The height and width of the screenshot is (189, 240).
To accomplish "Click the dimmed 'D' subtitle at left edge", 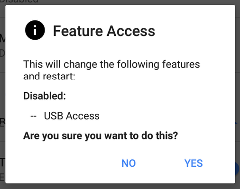I will point(2,53).
